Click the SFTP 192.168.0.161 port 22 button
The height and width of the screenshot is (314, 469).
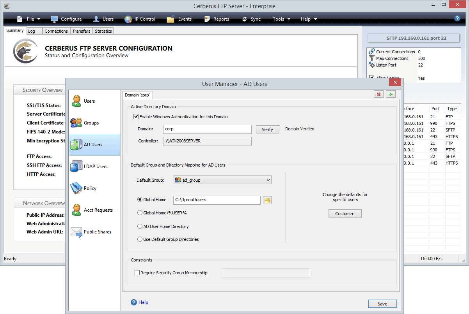tap(413, 38)
